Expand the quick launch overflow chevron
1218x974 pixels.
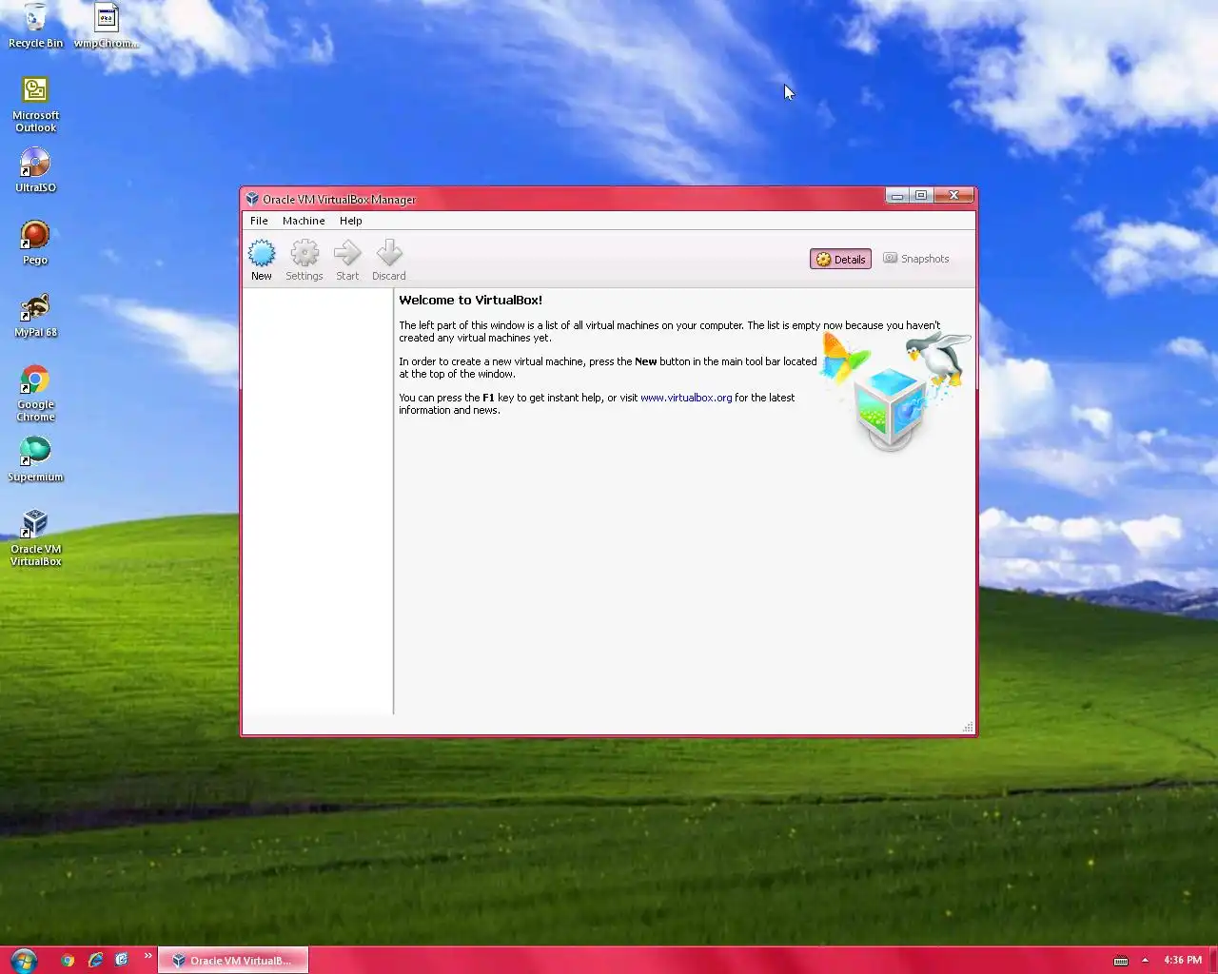pos(147,956)
